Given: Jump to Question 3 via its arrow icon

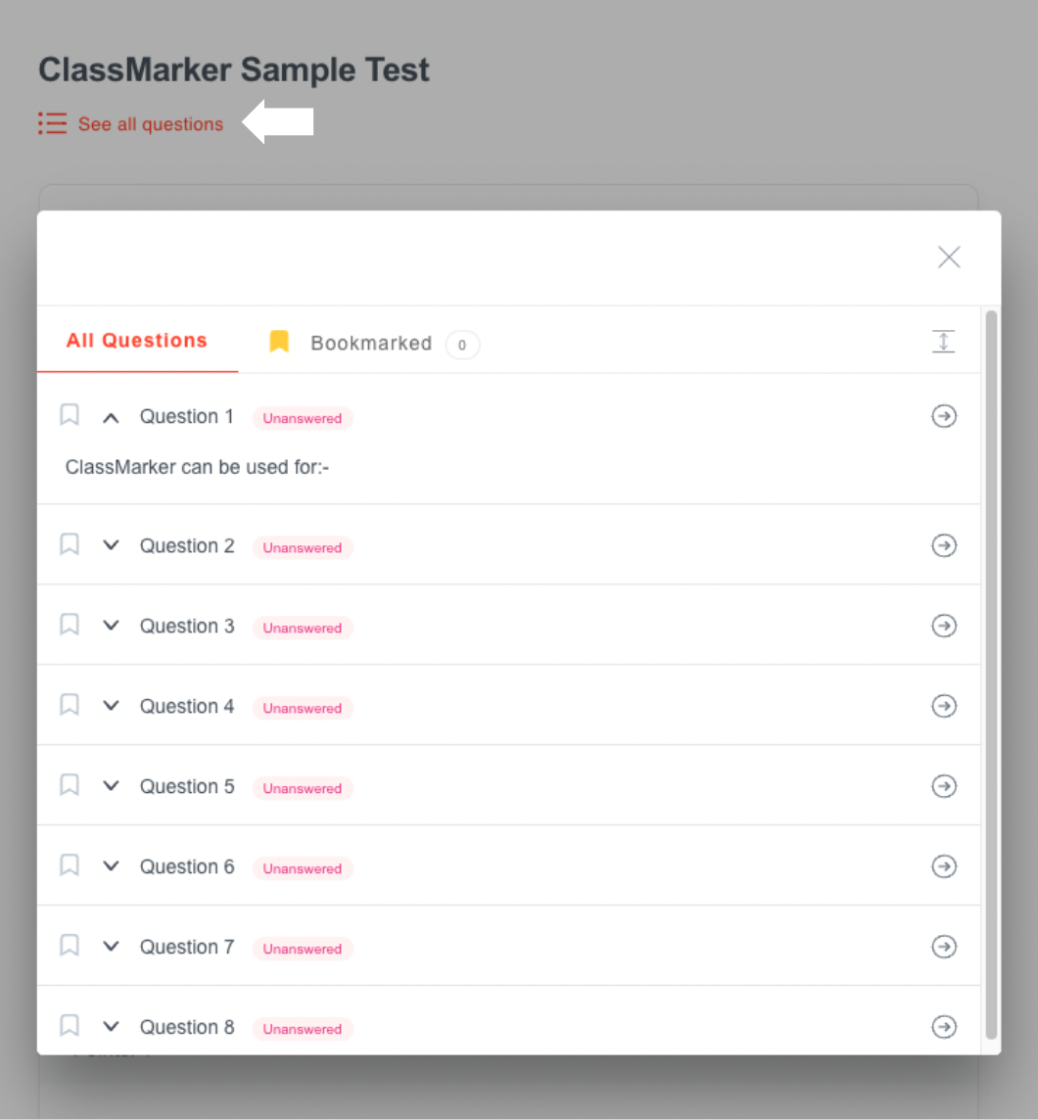Looking at the screenshot, I should [943, 626].
